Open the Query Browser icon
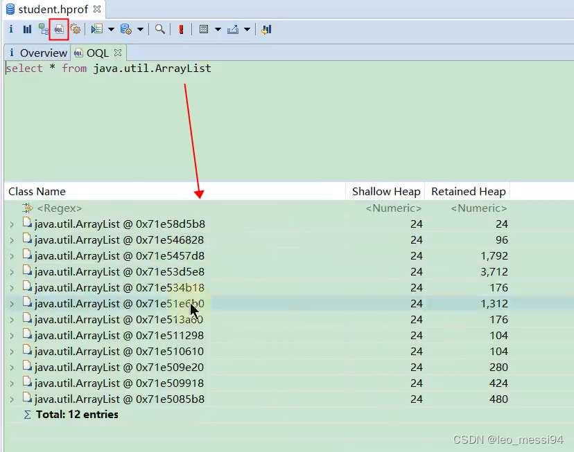574x452 pixels. click(126, 29)
